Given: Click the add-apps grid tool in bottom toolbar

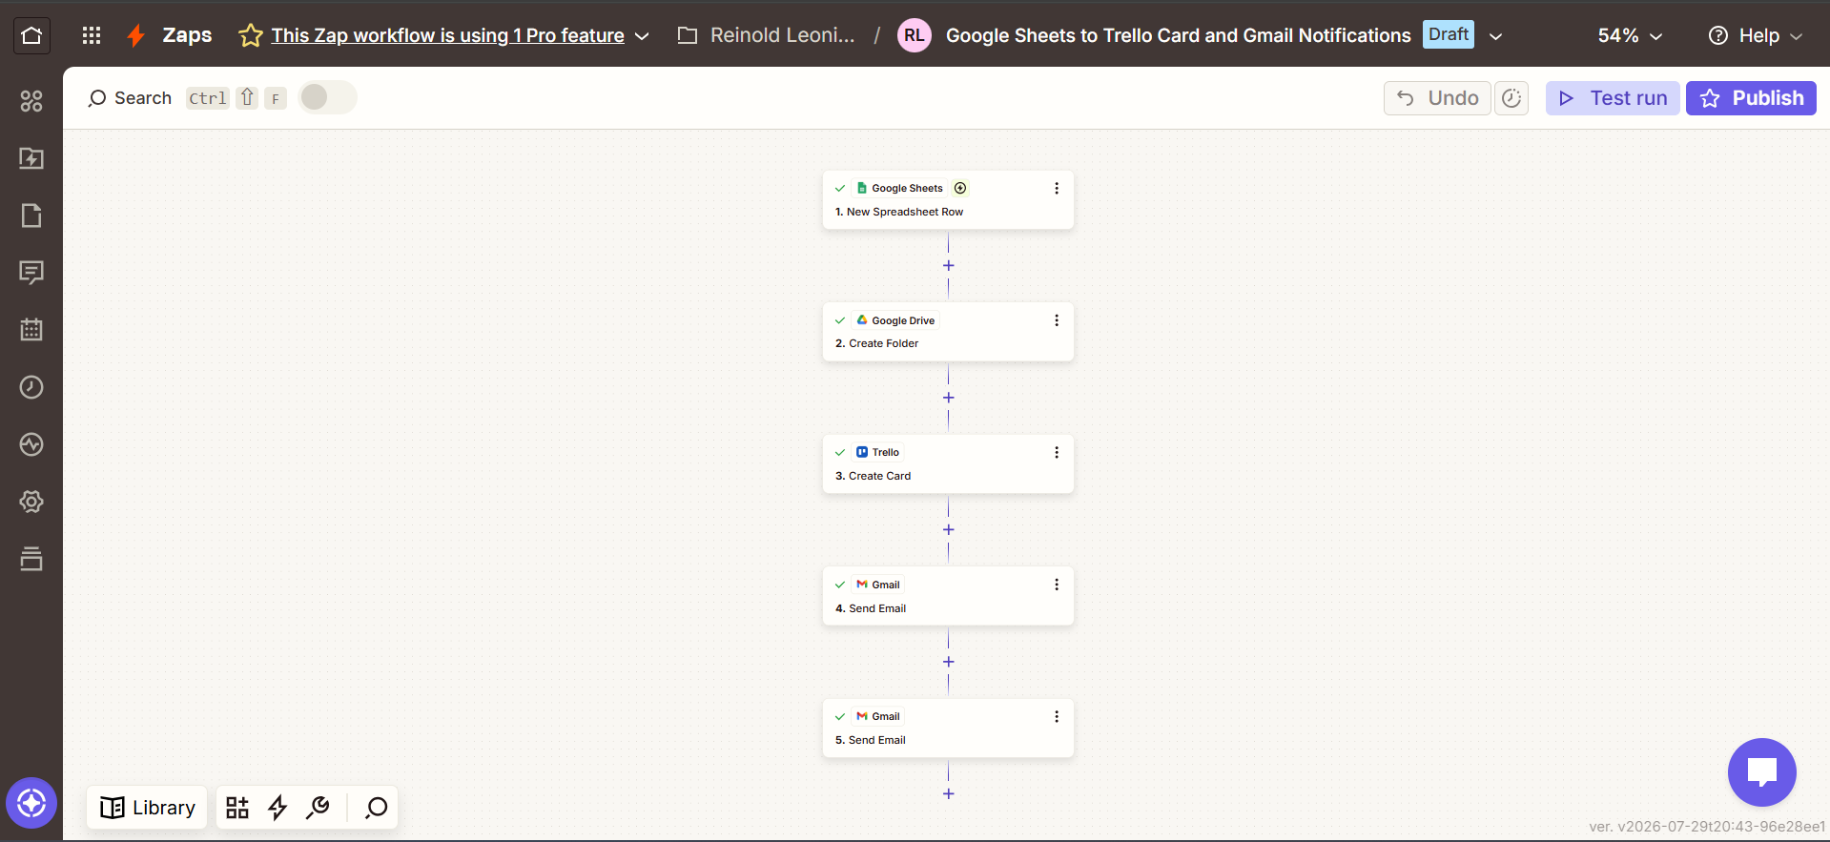Looking at the screenshot, I should [237, 808].
